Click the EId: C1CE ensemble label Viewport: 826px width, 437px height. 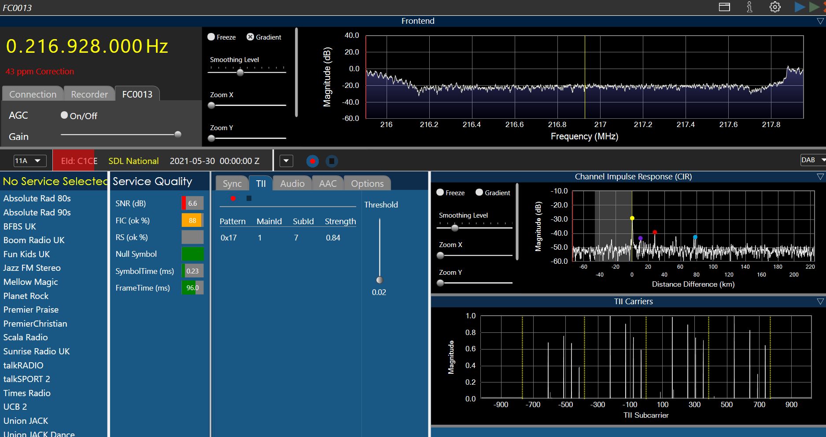tap(79, 161)
